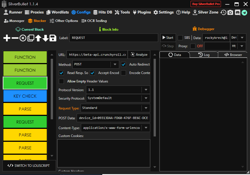Screen dimensions: 250x175
Task: Take screenshot with camera icon
Action: click(x=230, y=12)
